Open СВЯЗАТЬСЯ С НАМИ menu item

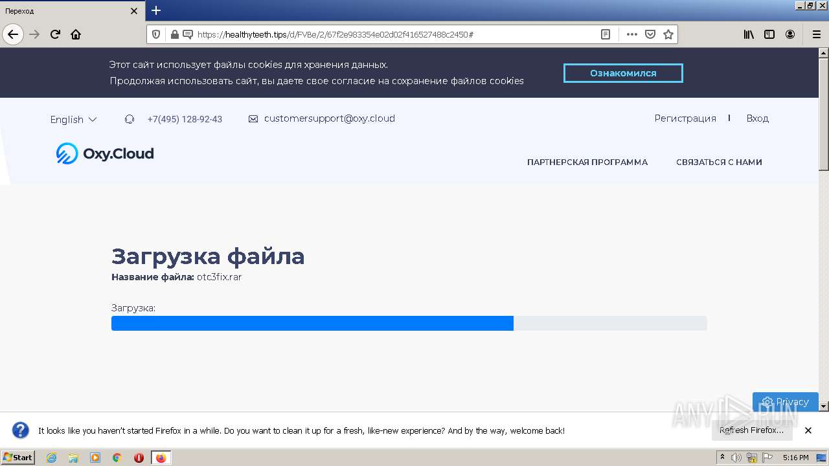pyautogui.click(x=719, y=162)
